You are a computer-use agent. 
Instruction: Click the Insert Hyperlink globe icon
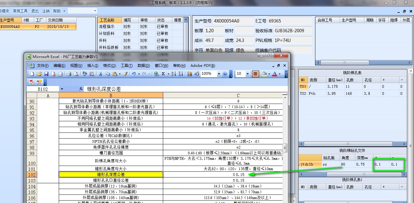point(156,74)
